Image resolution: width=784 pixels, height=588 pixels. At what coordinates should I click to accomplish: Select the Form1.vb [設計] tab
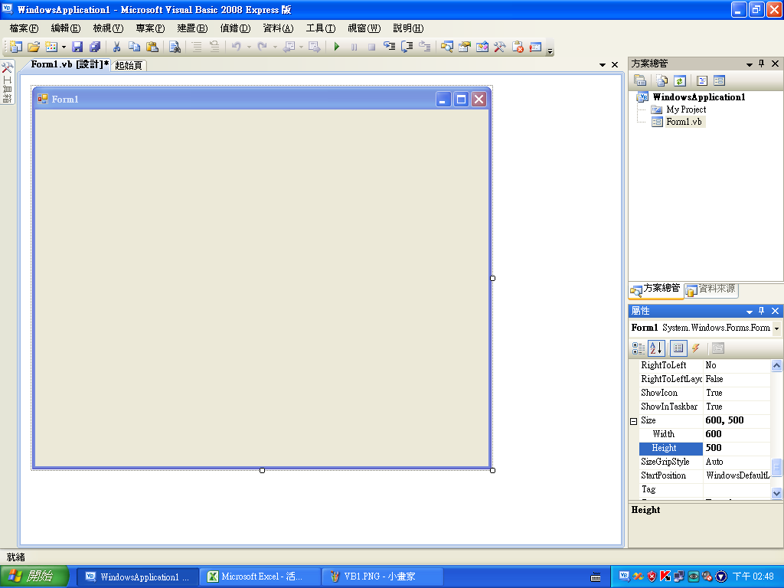tap(69, 64)
